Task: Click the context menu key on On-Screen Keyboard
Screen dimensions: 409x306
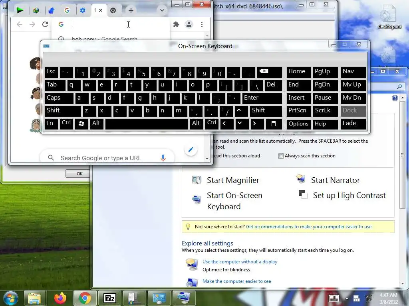Action: pyautogui.click(x=274, y=124)
